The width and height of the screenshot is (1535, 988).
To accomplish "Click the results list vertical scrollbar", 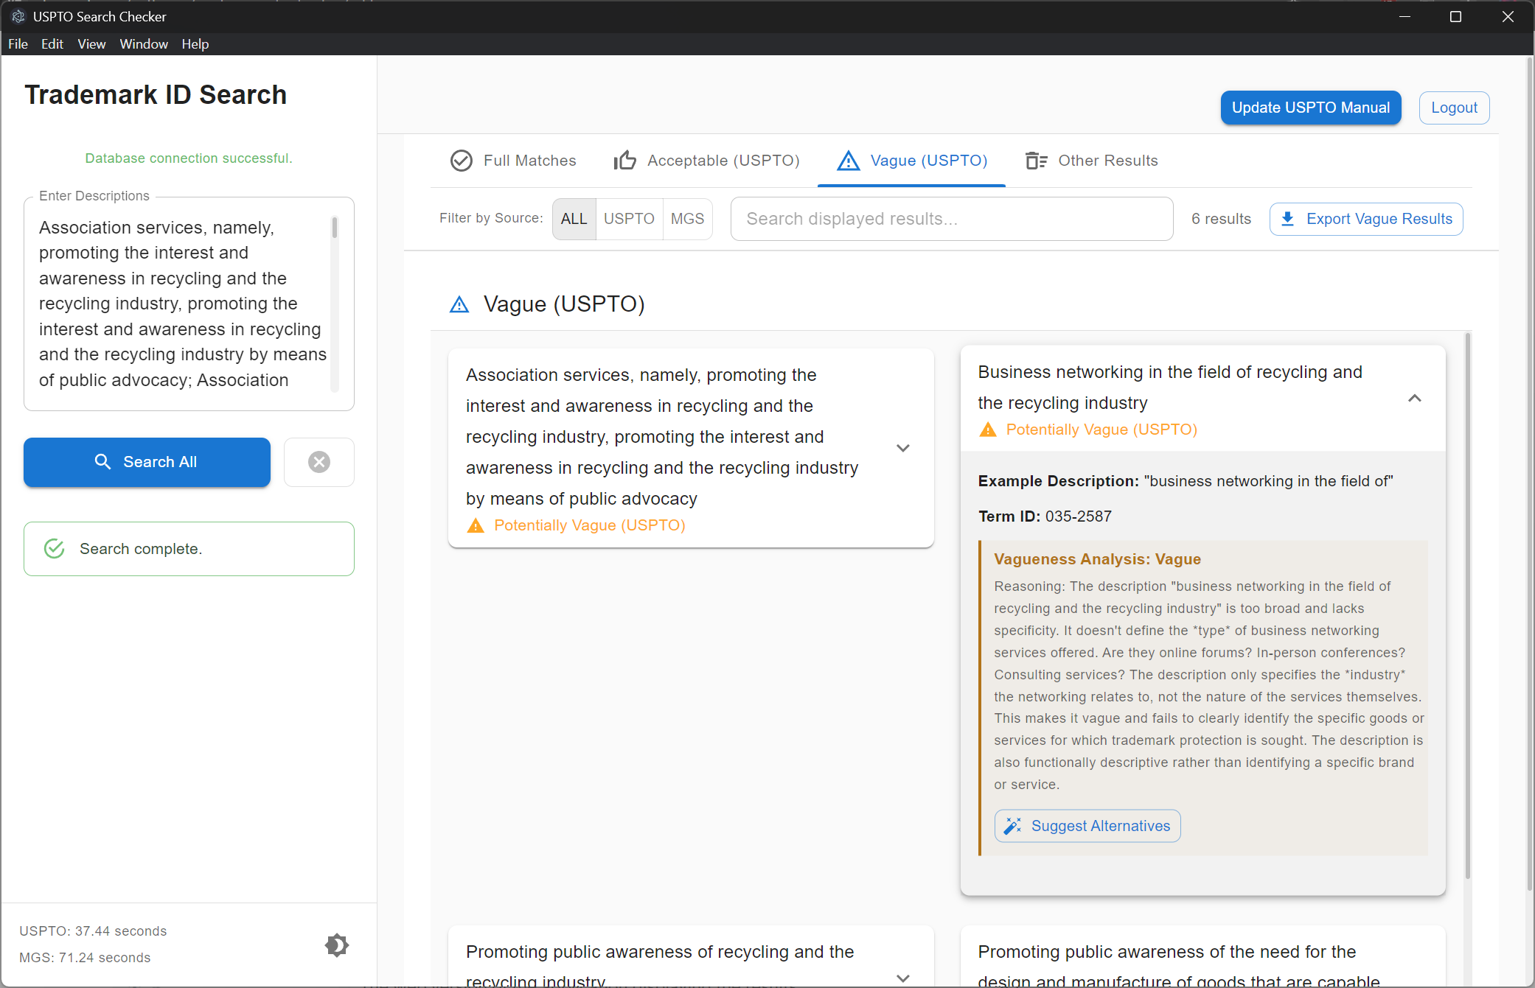I will click(x=1467, y=604).
